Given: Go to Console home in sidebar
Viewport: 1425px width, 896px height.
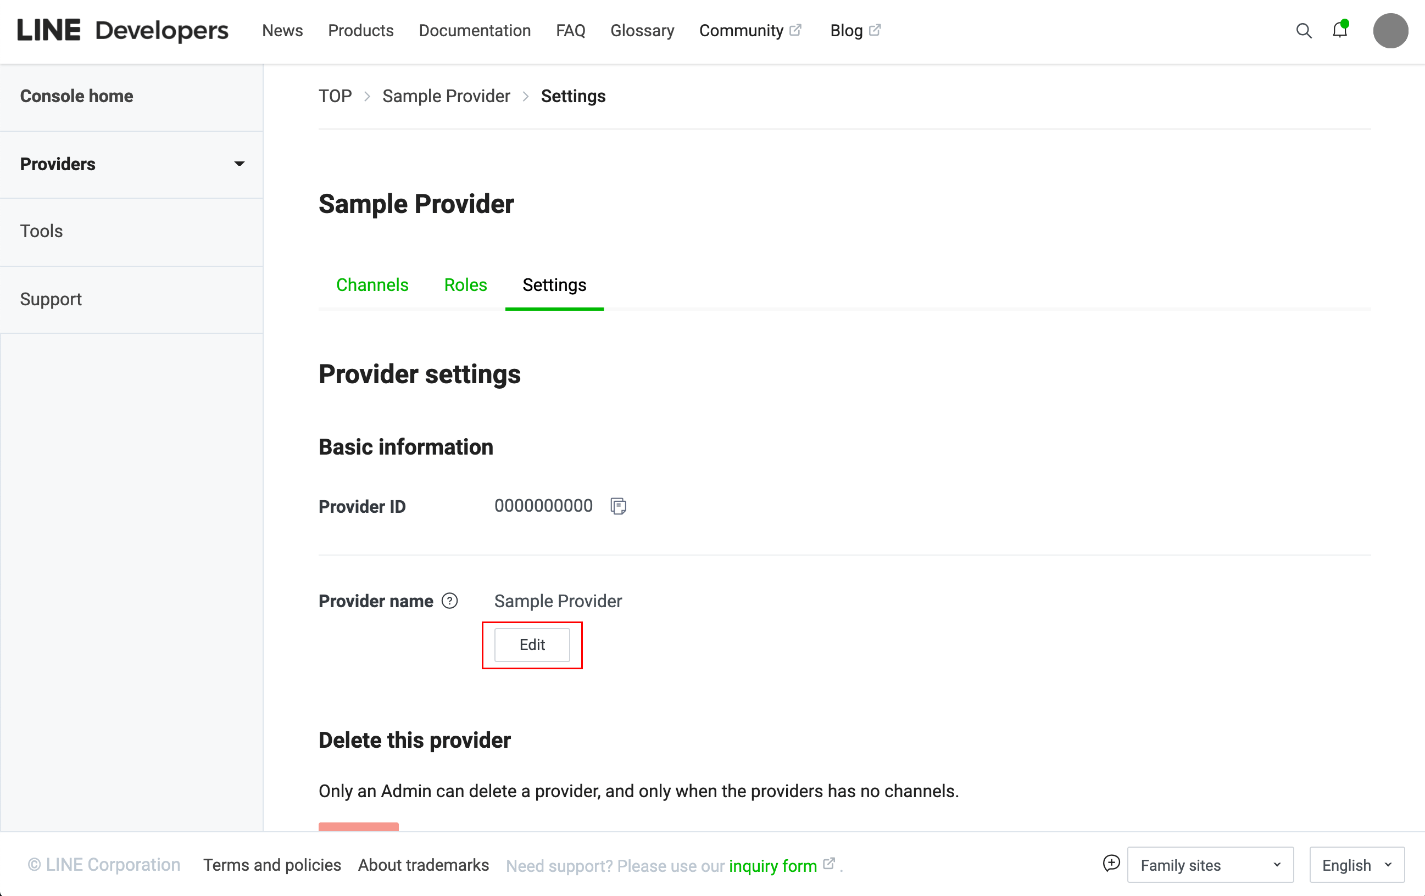Looking at the screenshot, I should coord(76,96).
